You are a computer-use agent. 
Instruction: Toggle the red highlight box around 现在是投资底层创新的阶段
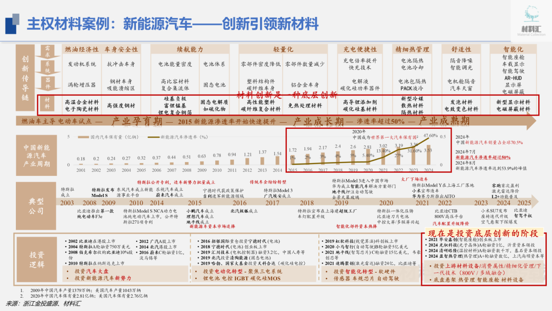tap(483, 260)
